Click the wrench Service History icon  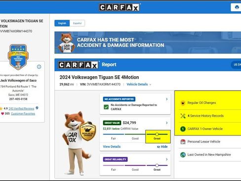pyautogui.click(x=183, y=116)
